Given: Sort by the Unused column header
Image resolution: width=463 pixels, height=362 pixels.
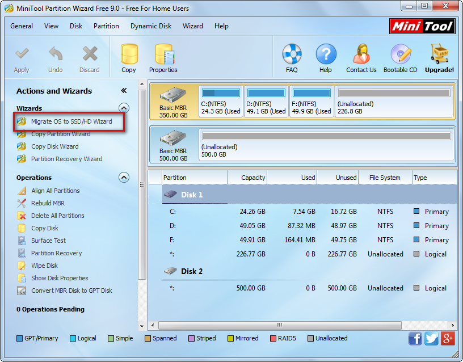Looking at the screenshot, I should [x=338, y=178].
